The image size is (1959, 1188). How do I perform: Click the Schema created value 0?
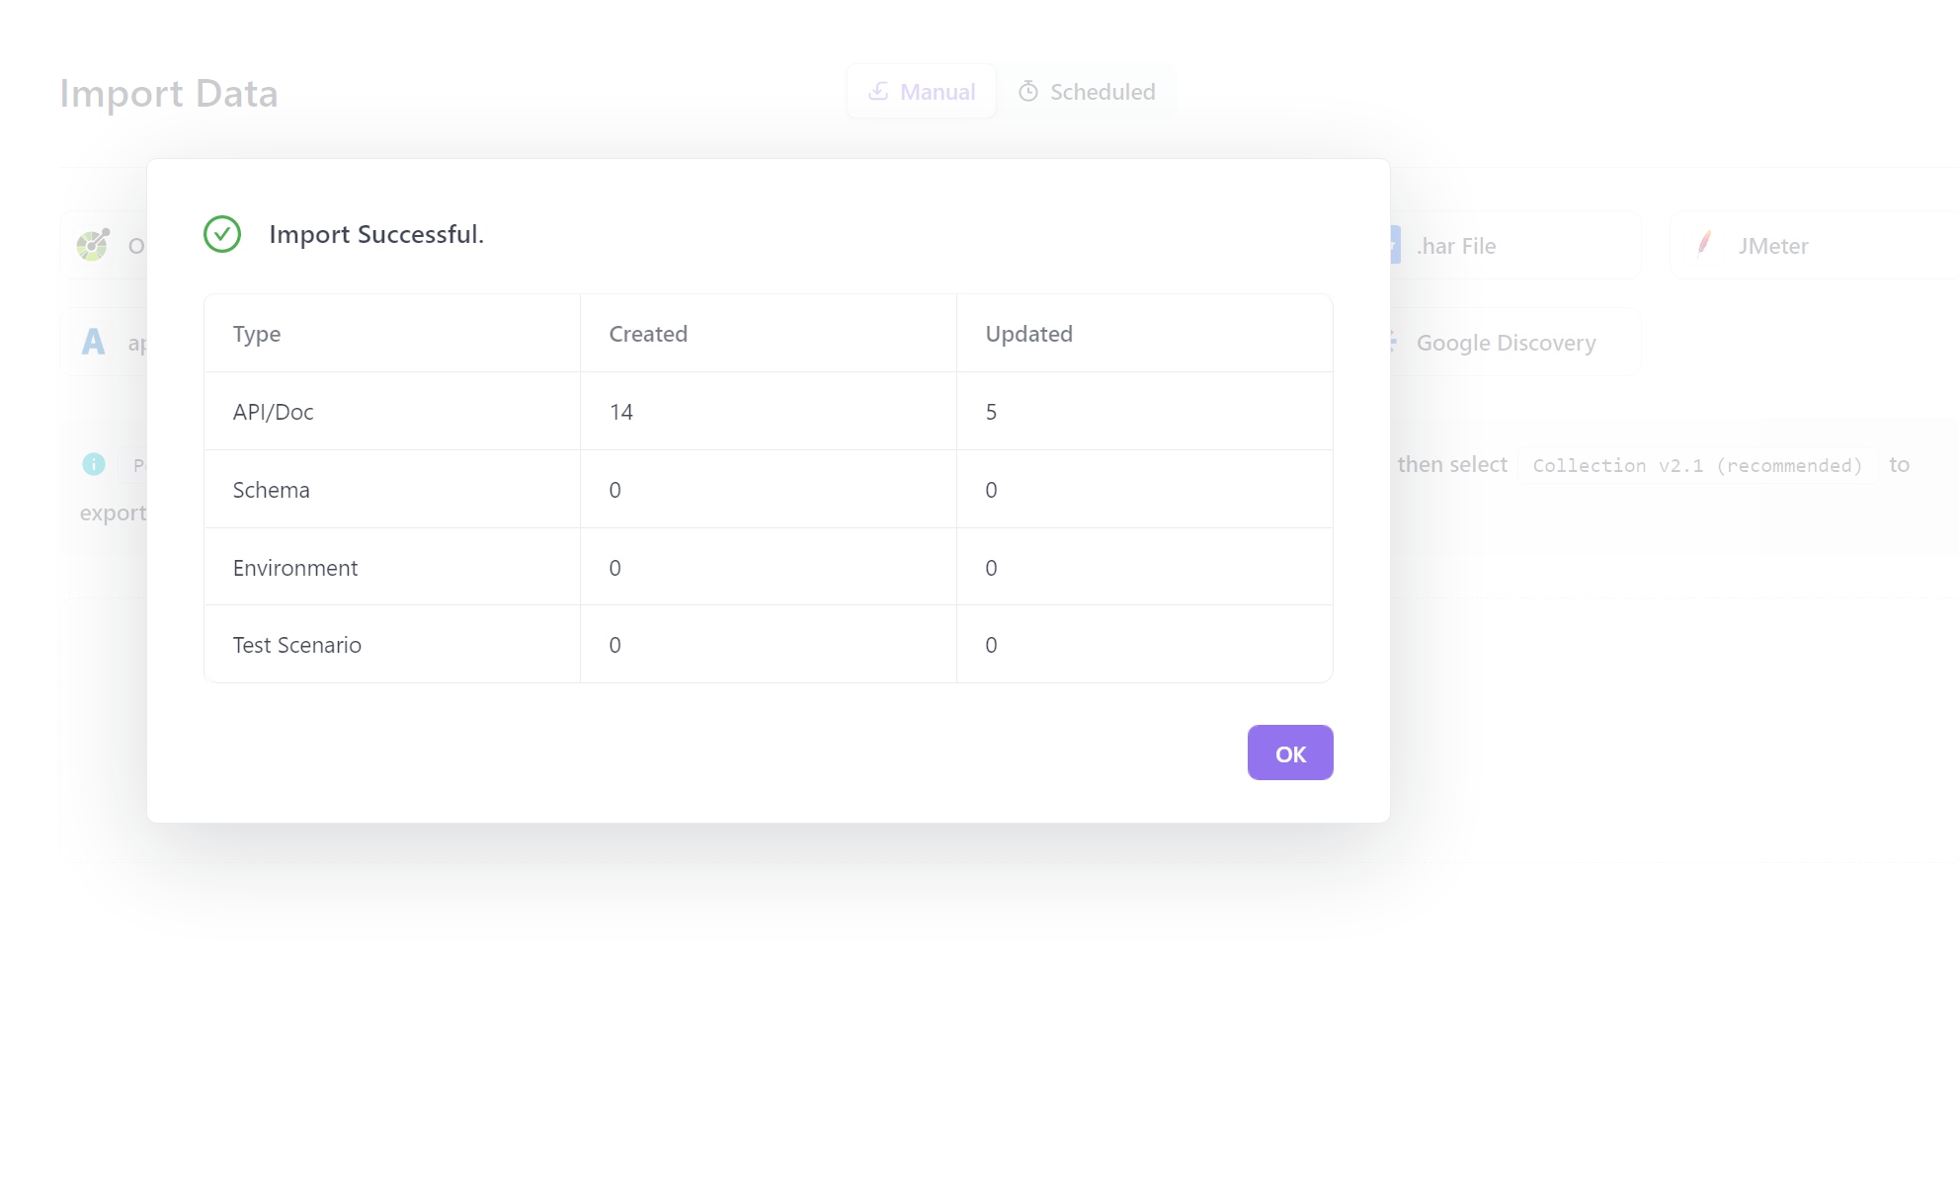(x=614, y=490)
